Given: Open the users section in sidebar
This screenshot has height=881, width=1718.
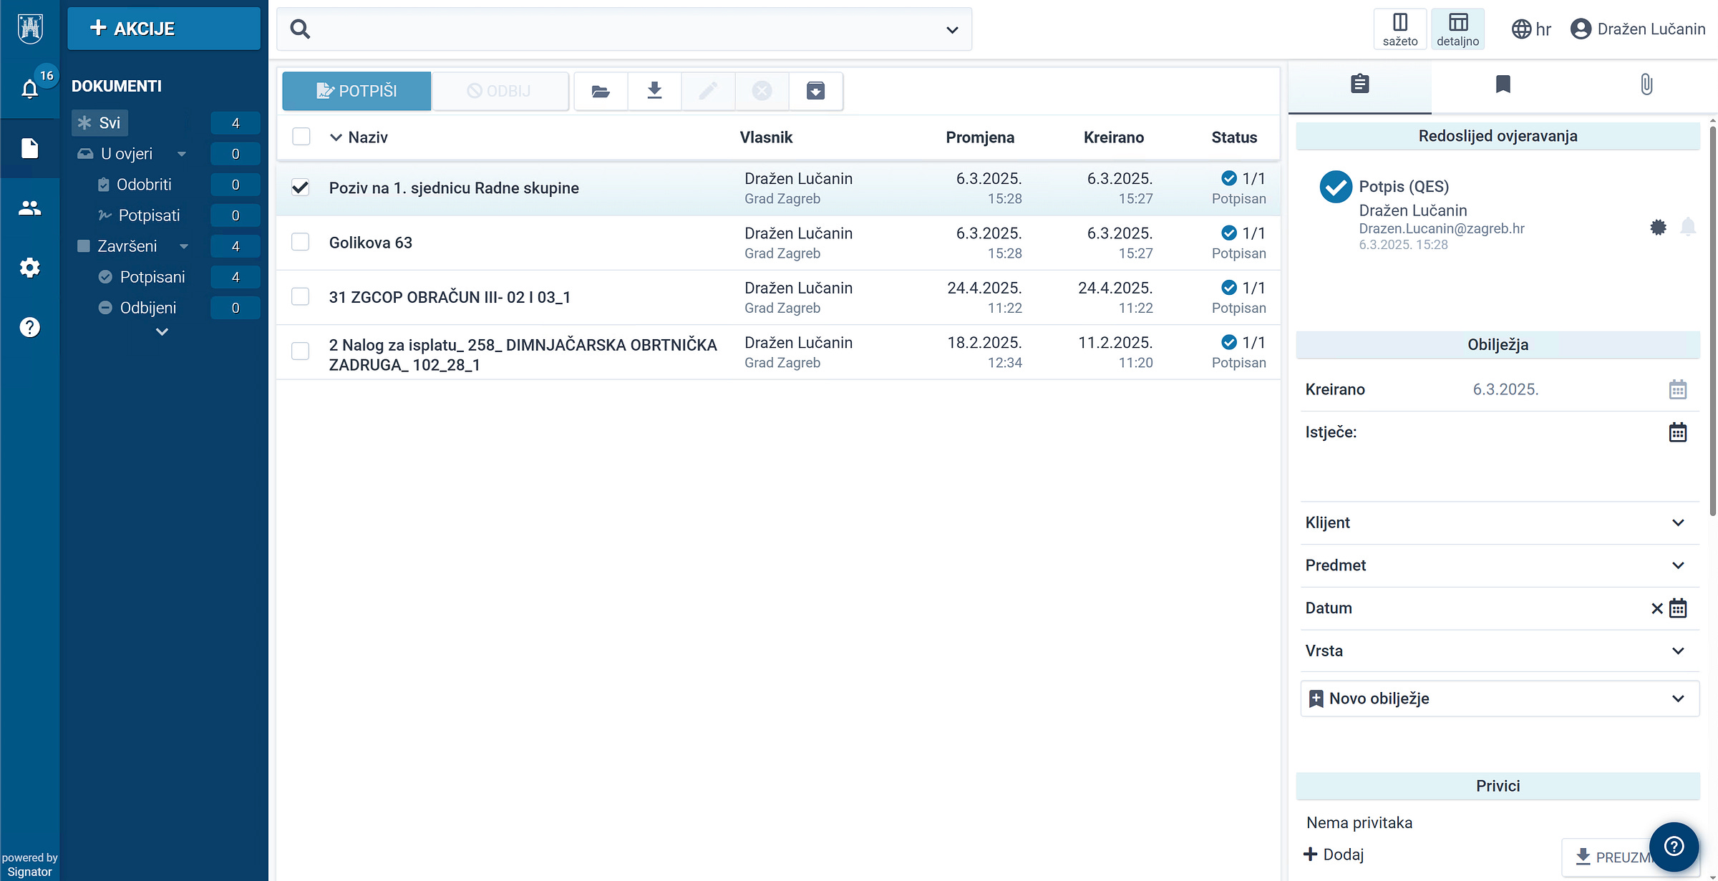Looking at the screenshot, I should click(29, 208).
